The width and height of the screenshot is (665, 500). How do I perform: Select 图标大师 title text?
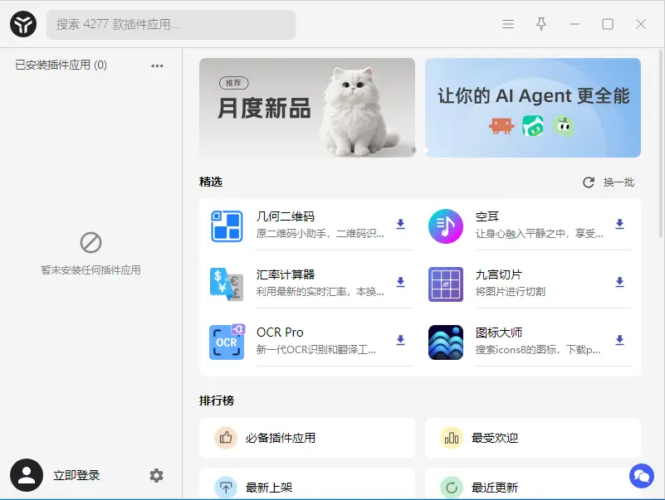tap(499, 333)
